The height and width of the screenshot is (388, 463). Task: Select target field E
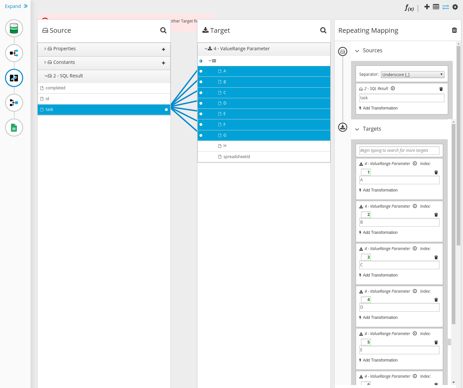pos(264,114)
